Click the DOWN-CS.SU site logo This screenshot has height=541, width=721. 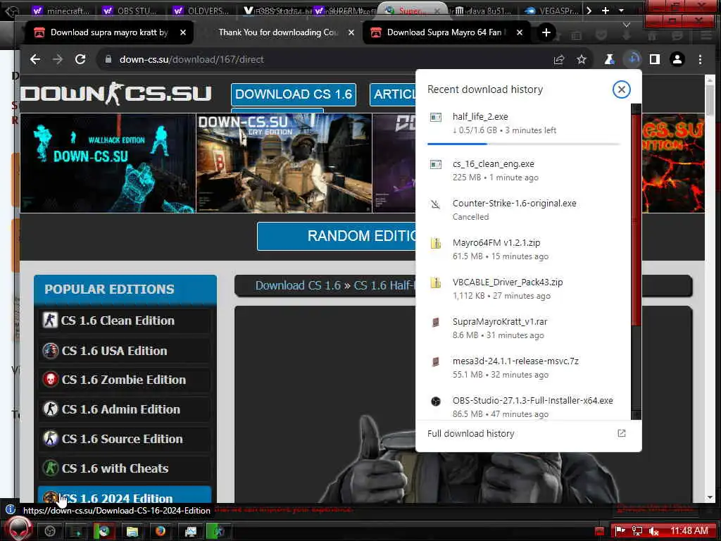pyautogui.click(x=116, y=94)
